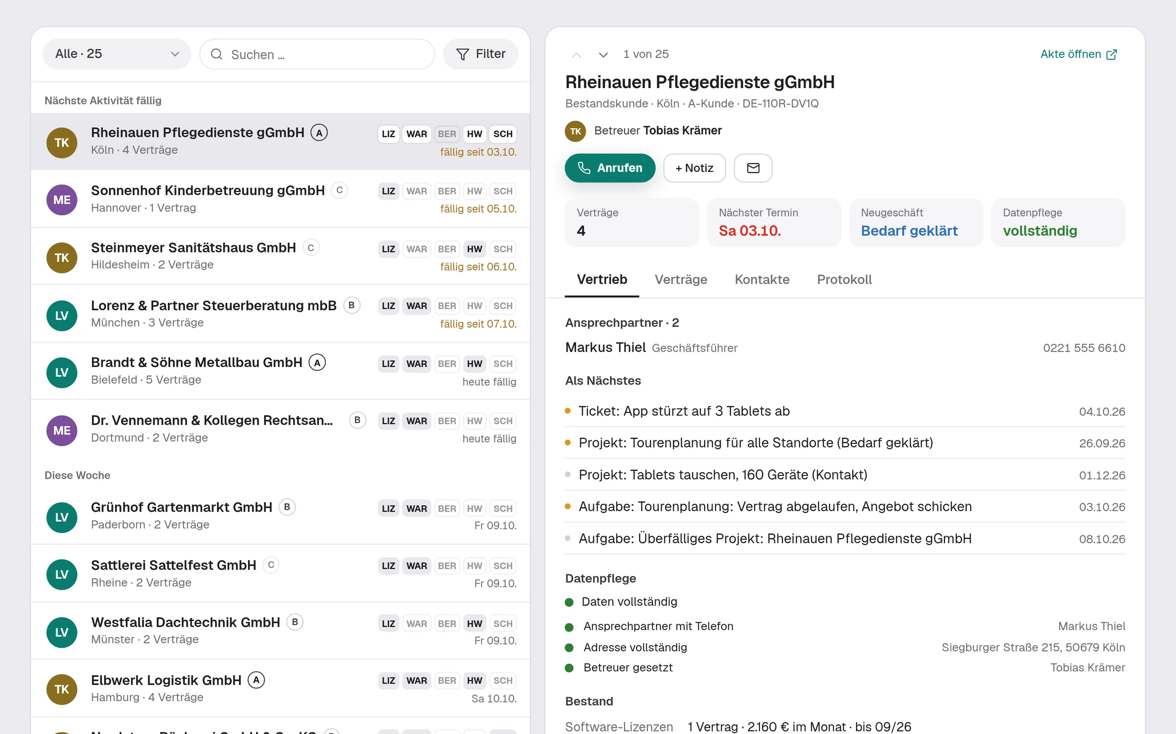The height and width of the screenshot is (734, 1176).
Task: Open Projekt Tablets tauschen, 160 Geräte
Action: coord(845,475)
